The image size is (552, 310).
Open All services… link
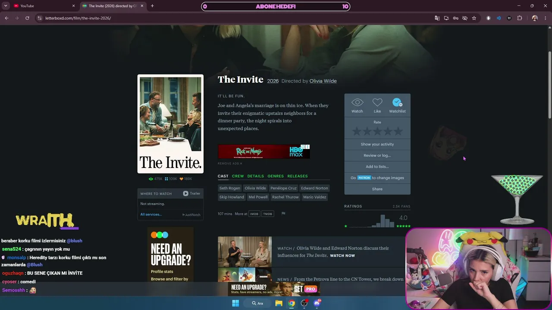point(151,214)
